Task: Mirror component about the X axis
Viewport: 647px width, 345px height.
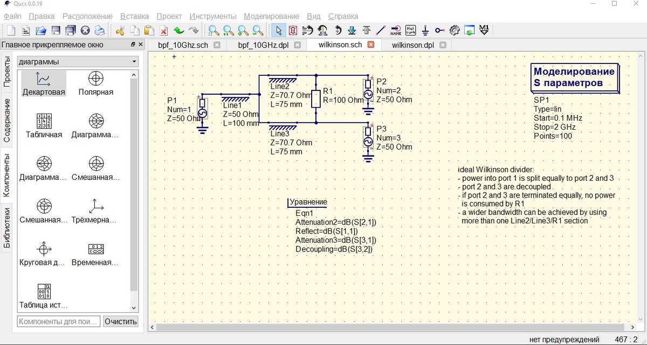Action: [x=308, y=30]
